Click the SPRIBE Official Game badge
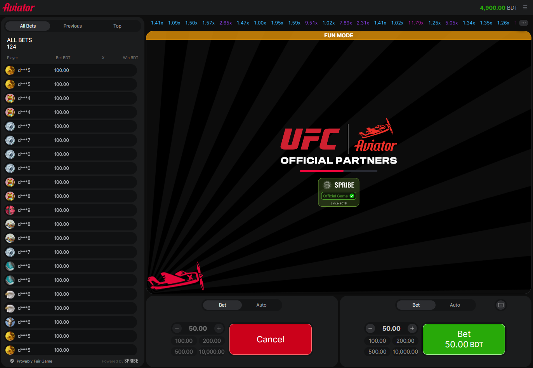The height and width of the screenshot is (368, 533). tap(339, 192)
